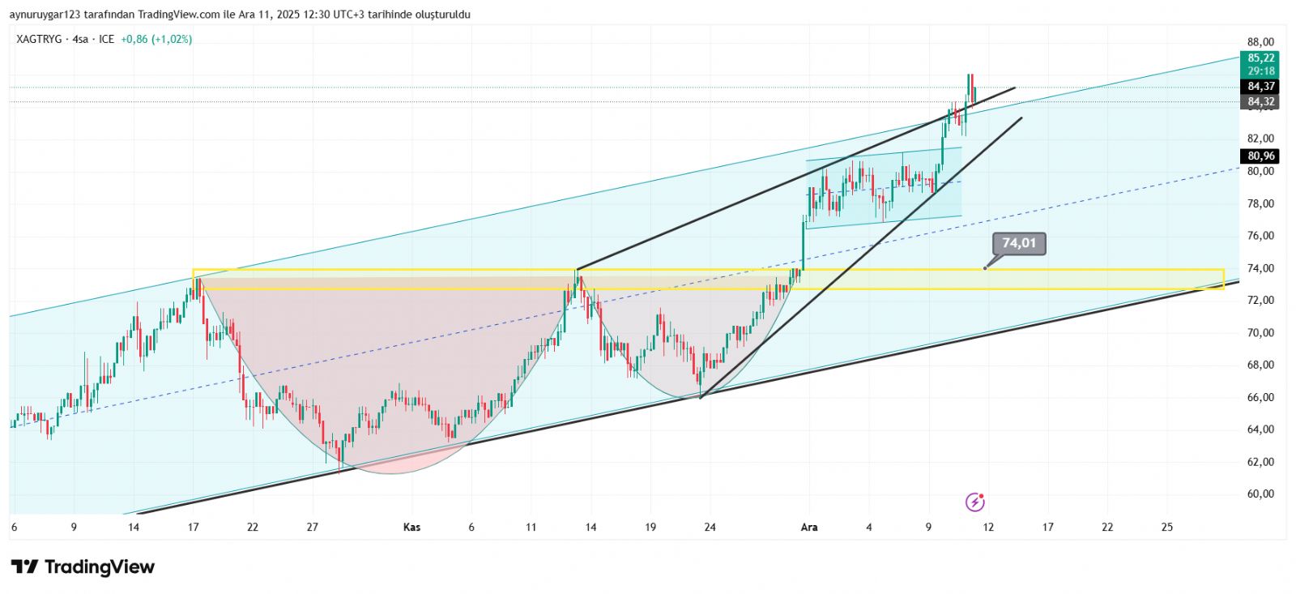1296x594 pixels.
Task: Select the 74,01 price callout label
Action: pyautogui.click(x=1019, y=243)
